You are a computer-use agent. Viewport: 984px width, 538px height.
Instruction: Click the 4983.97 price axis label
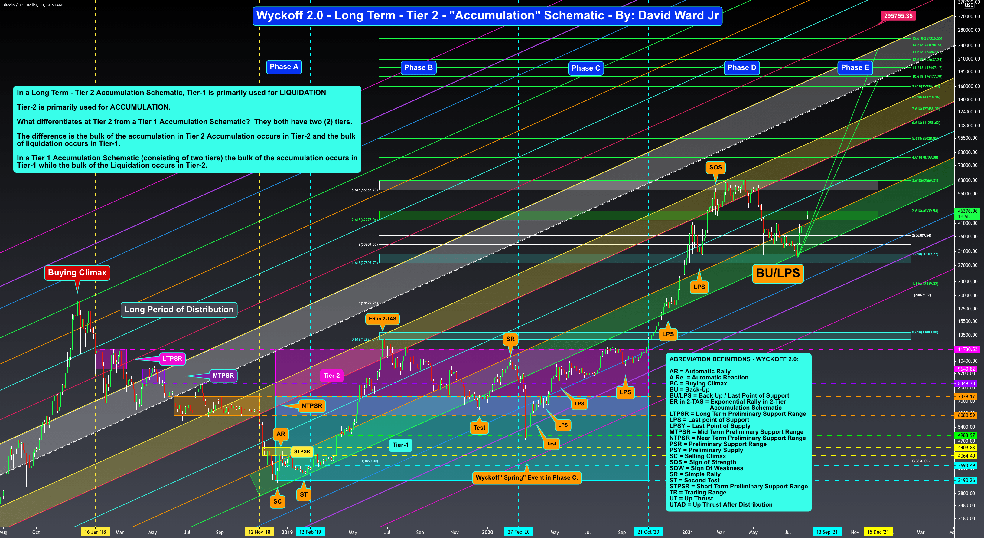[967, 435]
